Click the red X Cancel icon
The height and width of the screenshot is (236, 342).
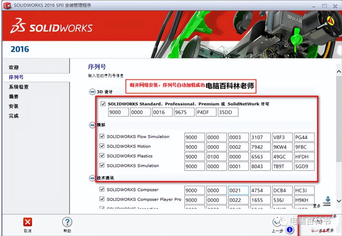(28, 222)
